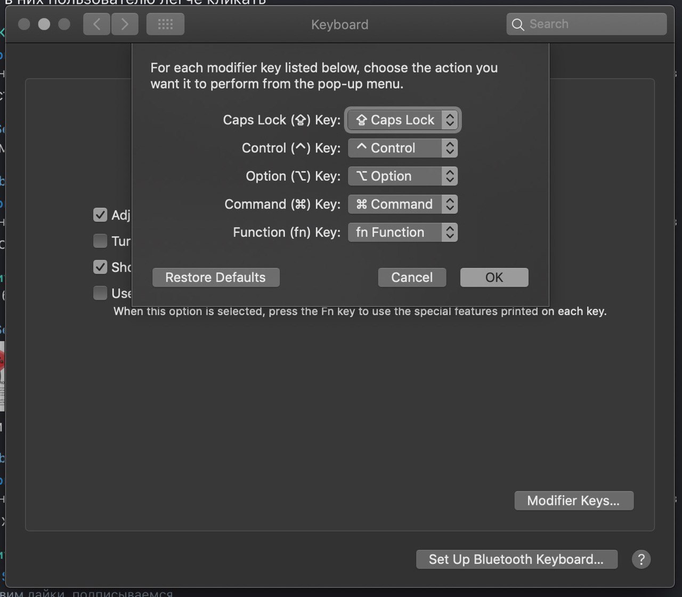
Task: Click the yellow minimize window button
Action: (44, 25)
